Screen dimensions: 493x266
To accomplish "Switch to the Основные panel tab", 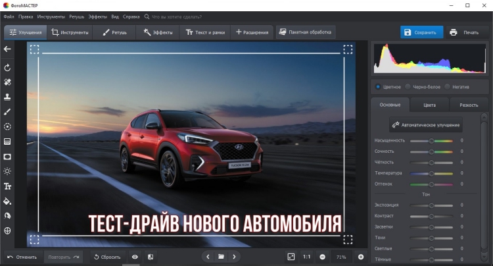I will [390, 105].
